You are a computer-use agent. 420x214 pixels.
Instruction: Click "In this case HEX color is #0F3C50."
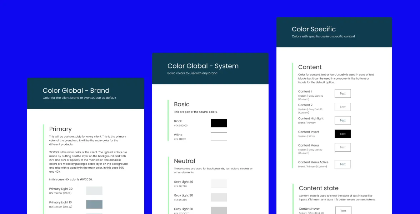[71, 179]
